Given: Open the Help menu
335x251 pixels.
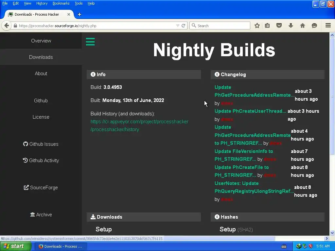Looking at the screenshot, I should [91, 3].
